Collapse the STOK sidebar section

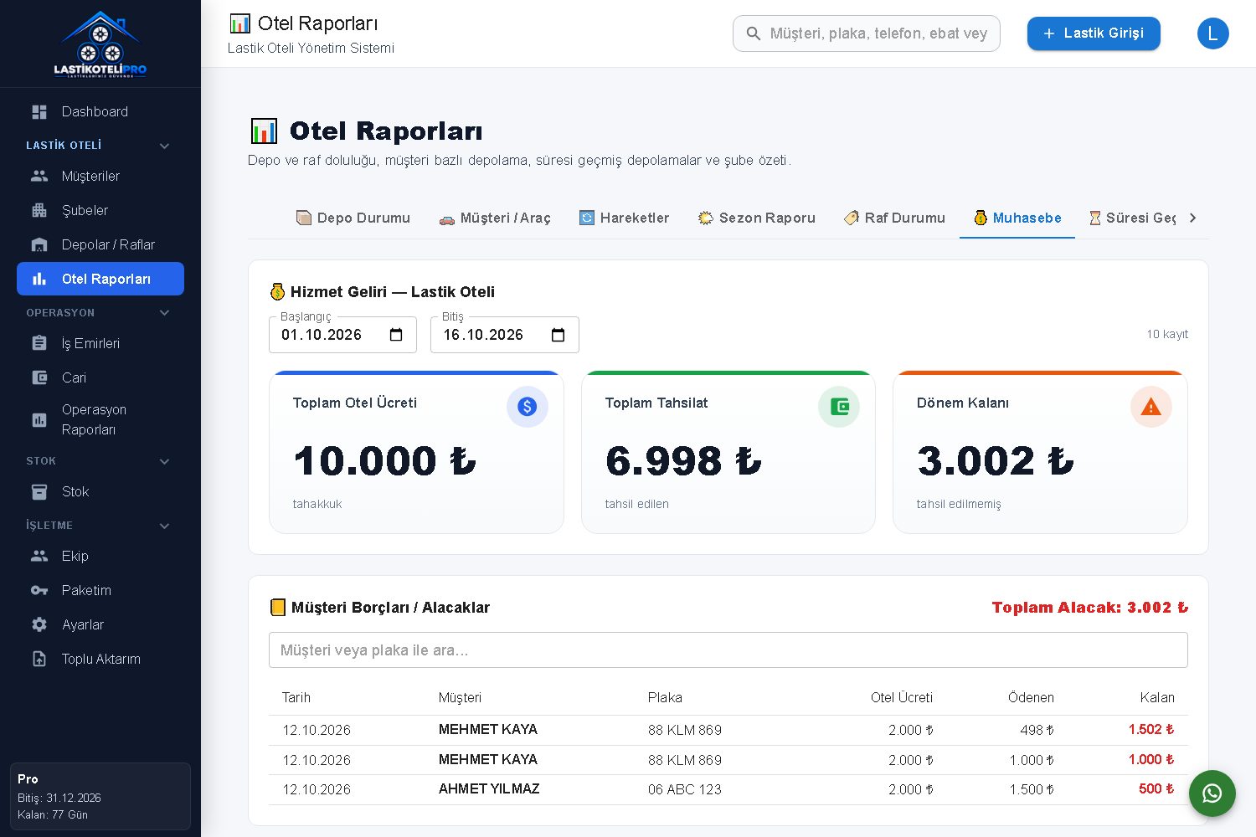(x=165, y=461)
